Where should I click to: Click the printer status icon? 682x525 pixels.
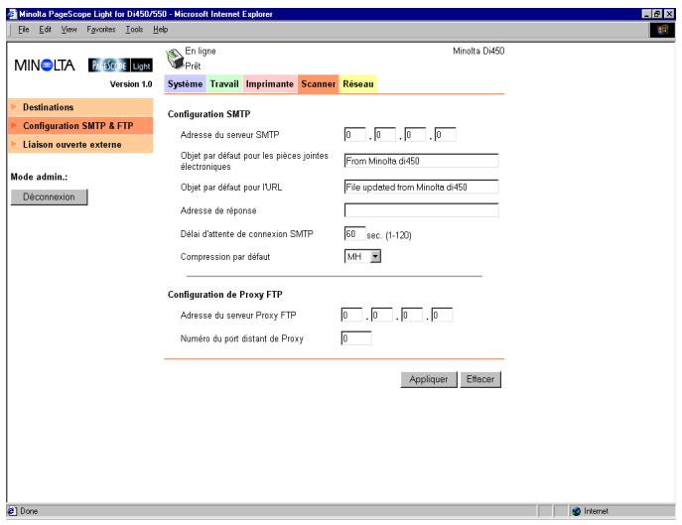(175, 59)
